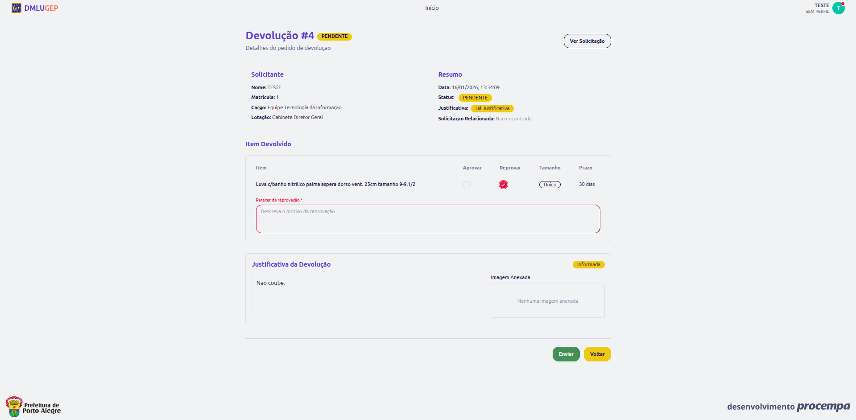Screen dimensions: 856x420
Task: Click the Prefeitura de Porto Alegre crest
Action: (x=14, y=406)
